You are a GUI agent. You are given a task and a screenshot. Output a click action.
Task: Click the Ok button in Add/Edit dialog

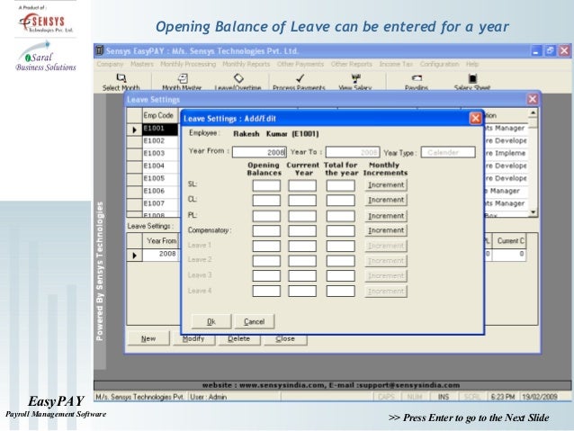[x=211, y=321]
